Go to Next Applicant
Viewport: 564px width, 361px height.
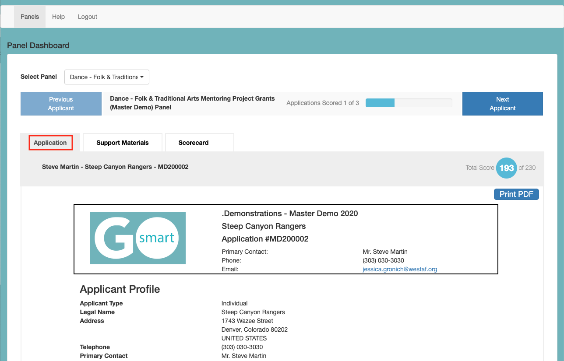click(503, 104)
